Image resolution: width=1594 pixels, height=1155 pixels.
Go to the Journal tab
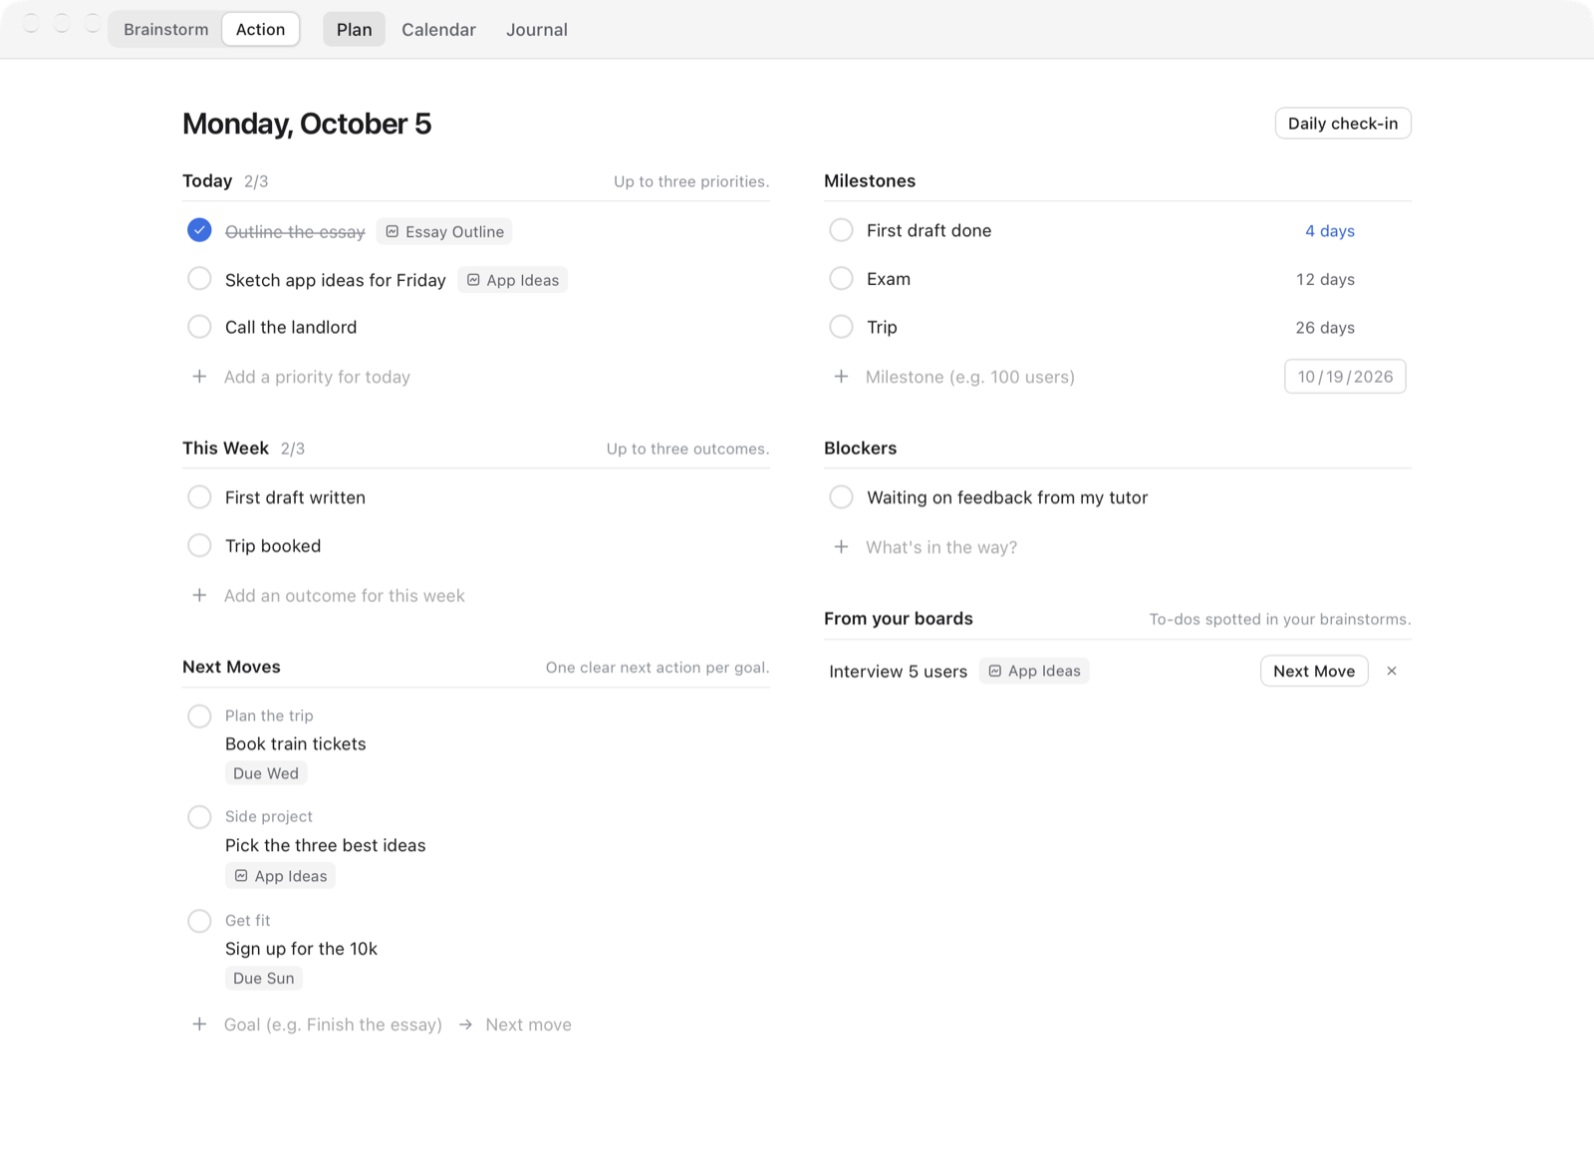coord(536,29)
